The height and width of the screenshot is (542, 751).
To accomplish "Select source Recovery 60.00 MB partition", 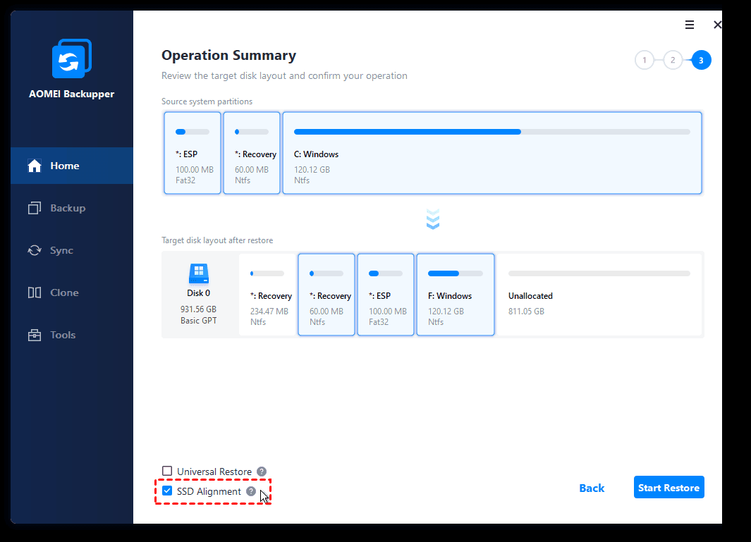I will tap(252, 153).
